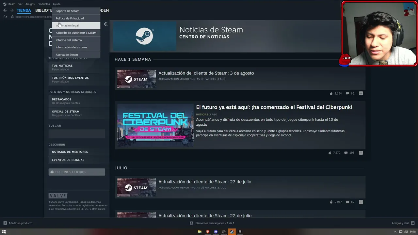Image resolution: width=418 pixels, height=235 pixels.
Task: Open Tus Próximos Eventos in sidebar
Action: pos(77,79)
